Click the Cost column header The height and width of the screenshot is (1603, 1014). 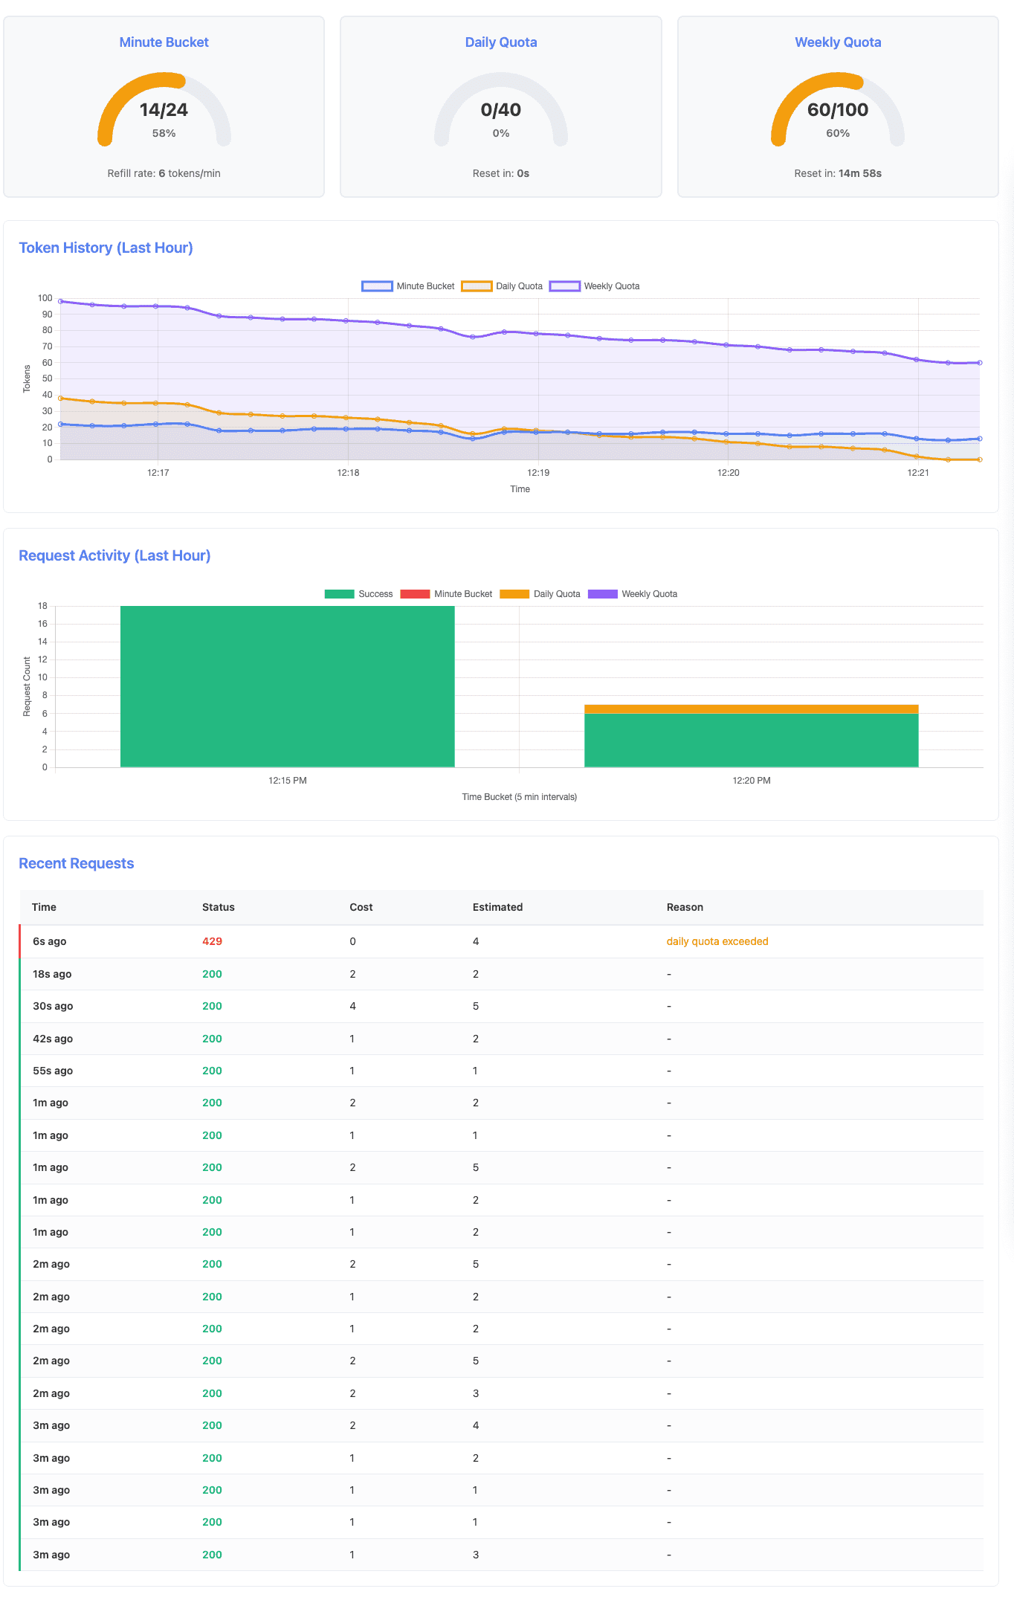click(x=361, y=907)
